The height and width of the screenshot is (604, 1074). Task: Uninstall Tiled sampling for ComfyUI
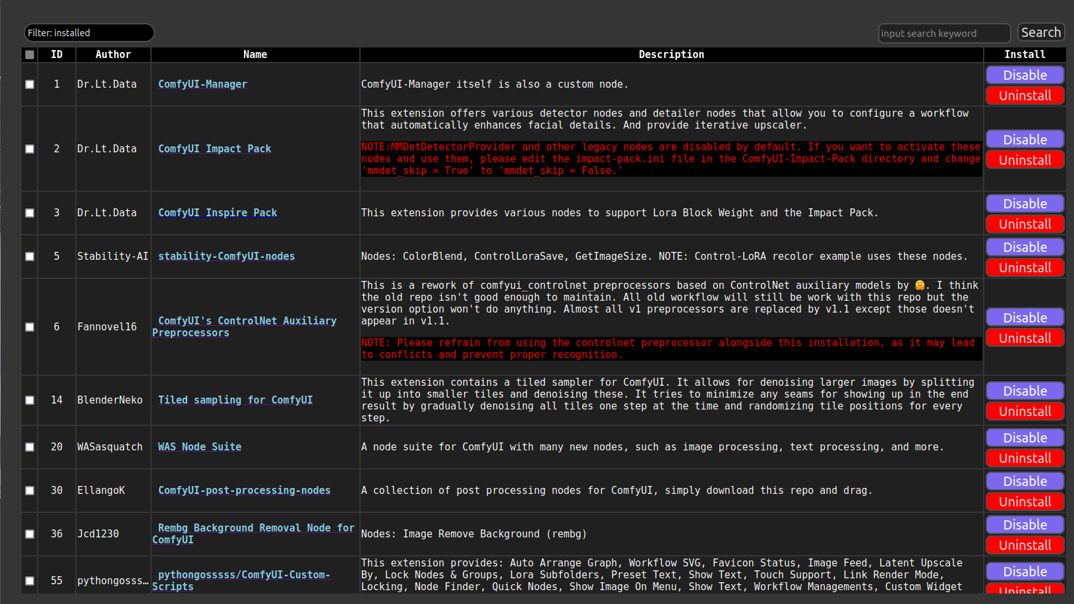click(x=1025, y=411)
